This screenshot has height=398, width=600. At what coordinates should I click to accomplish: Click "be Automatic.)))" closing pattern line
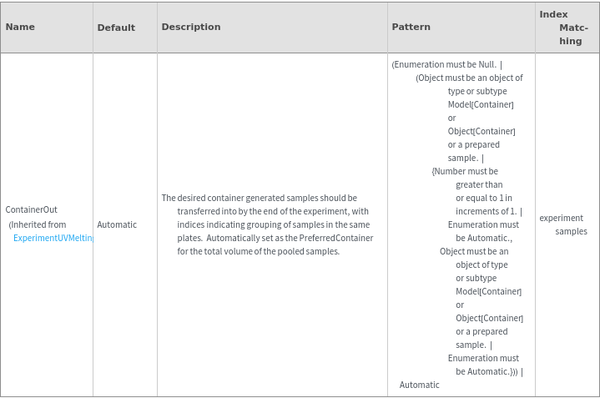[x=487, y=371]
